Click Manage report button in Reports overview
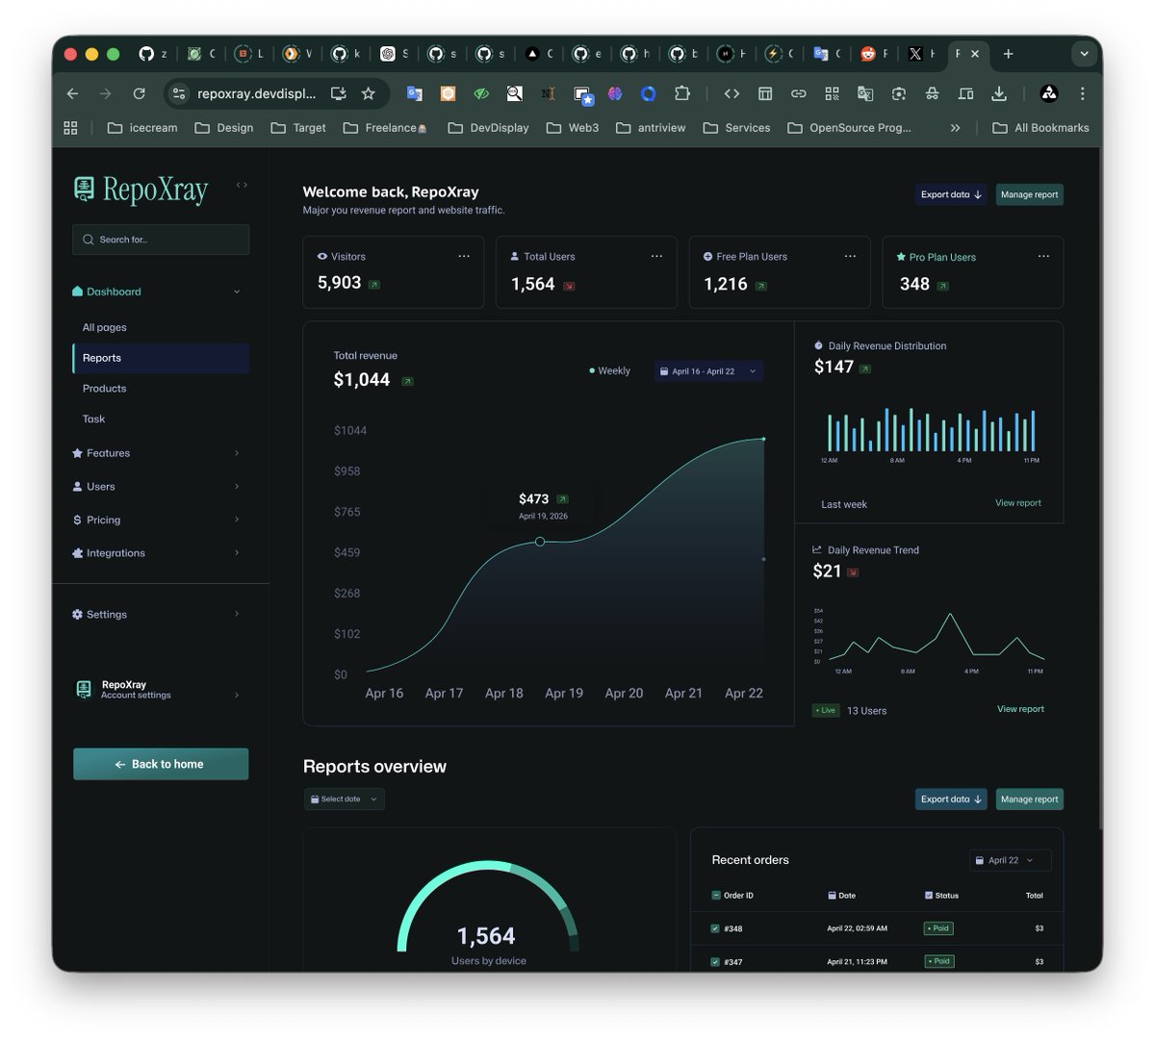1155x1041 pixels. [1030, 800]
